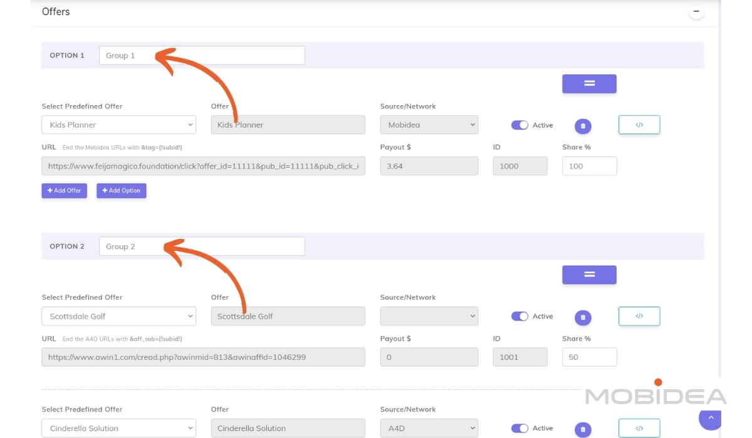This screenshot has width=752, height=438.
Task: Click the A4D URL hint text
Action: tap(122, 339)
